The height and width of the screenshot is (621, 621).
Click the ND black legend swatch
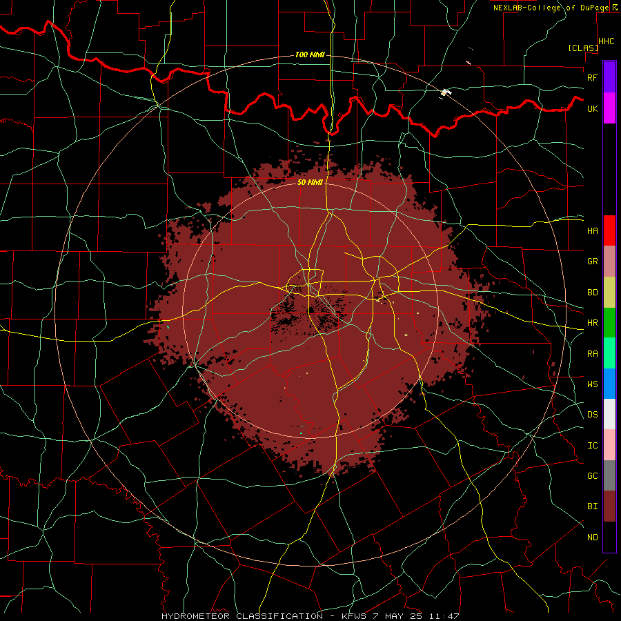click(x=609, y=537)
